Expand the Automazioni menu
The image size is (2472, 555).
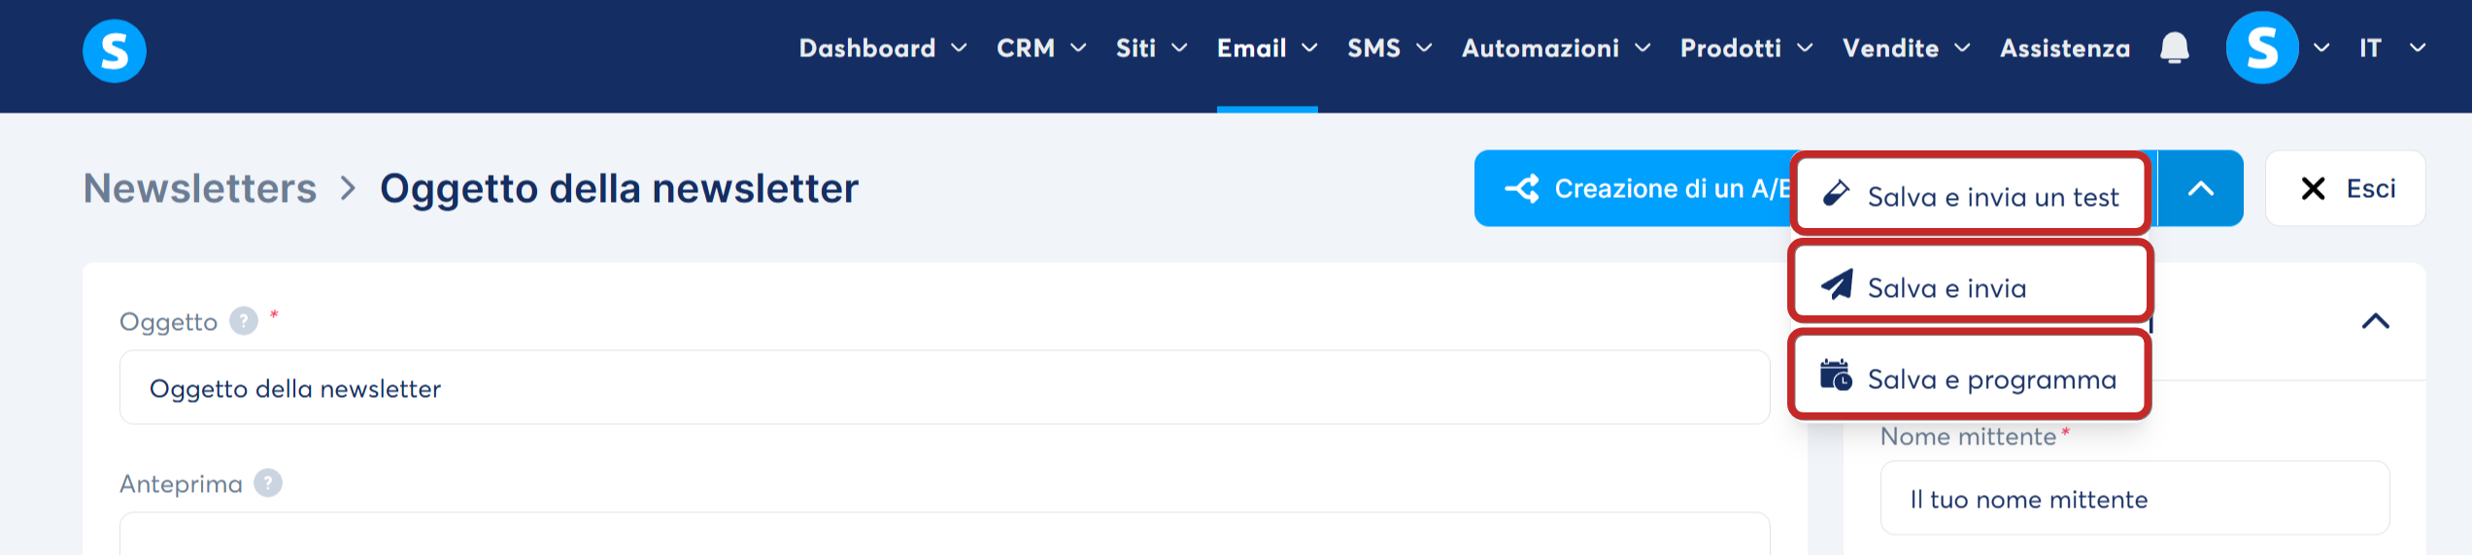click(x=1556, y=48)
